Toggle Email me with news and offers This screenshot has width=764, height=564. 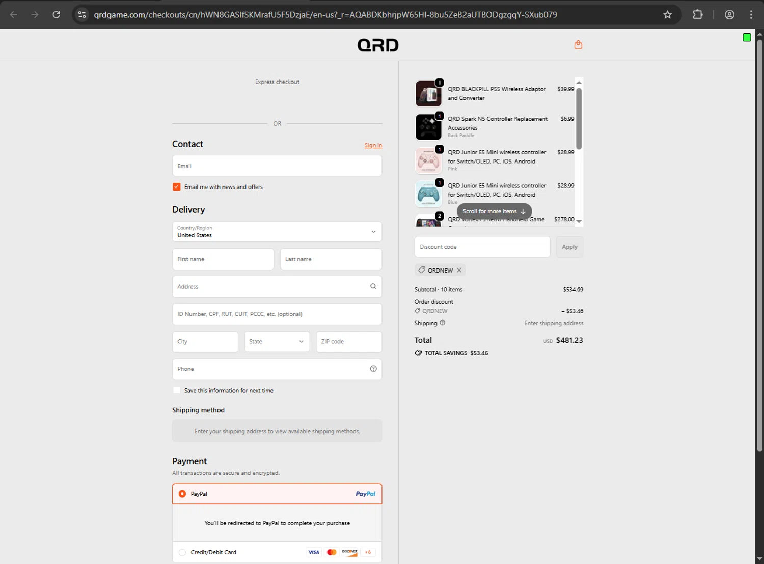tap(177, 187)
